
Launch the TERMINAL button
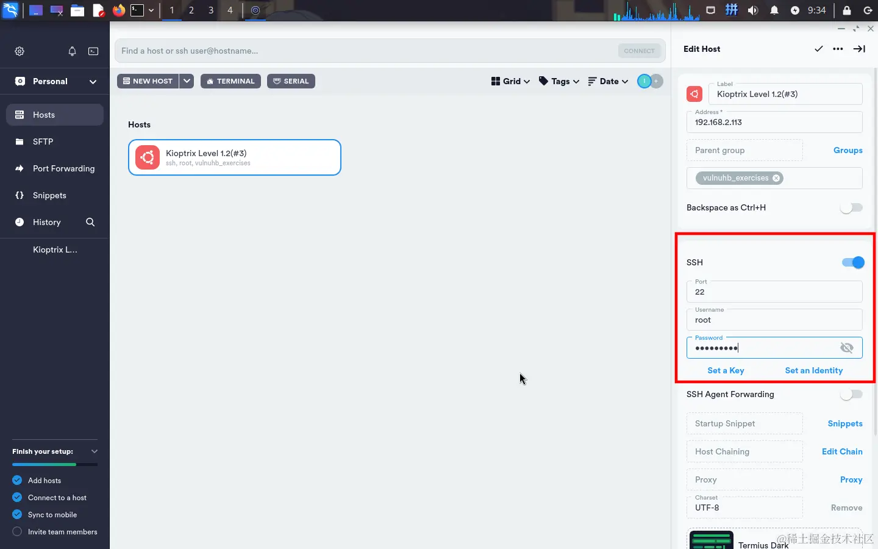230,81
